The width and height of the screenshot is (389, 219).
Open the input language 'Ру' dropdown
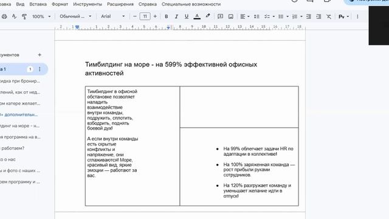[x=343, y=16]
